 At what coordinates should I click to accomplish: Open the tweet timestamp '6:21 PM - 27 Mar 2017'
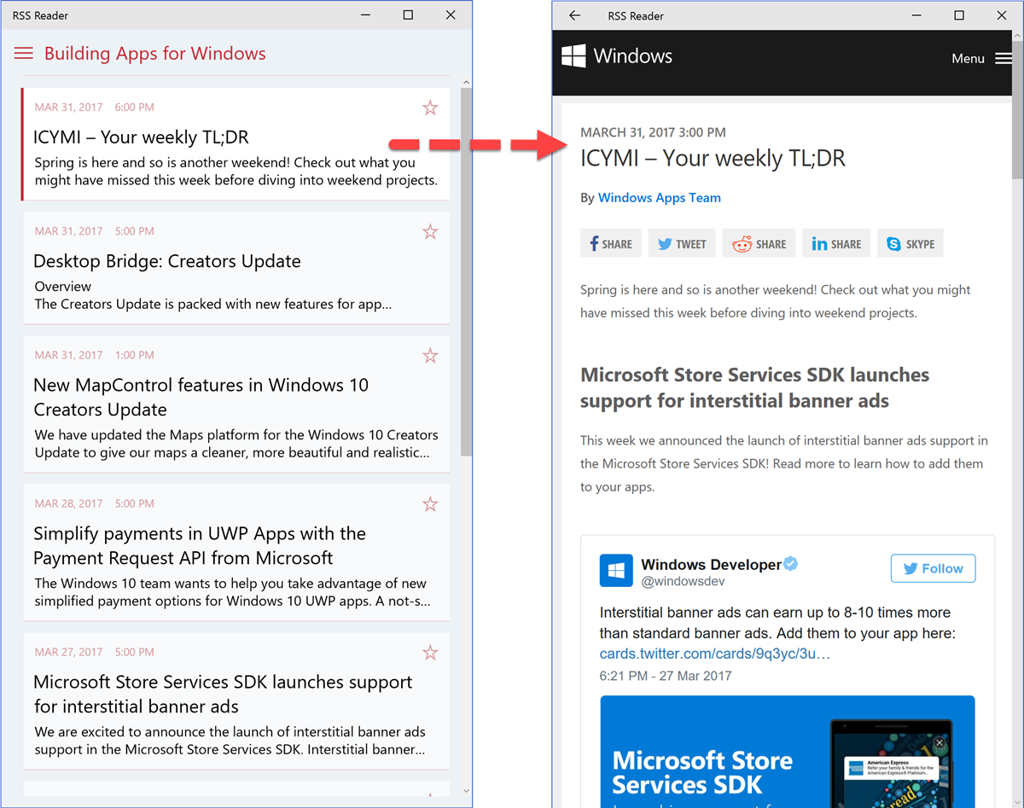(666, 676)
